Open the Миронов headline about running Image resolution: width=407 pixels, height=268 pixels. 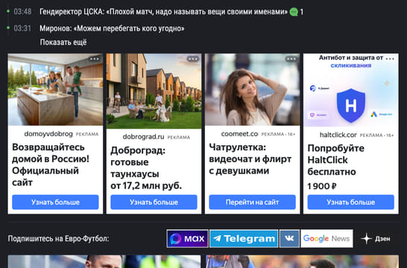112,28
